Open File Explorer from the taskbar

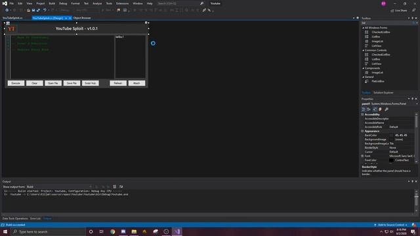[x=134, y=231]
